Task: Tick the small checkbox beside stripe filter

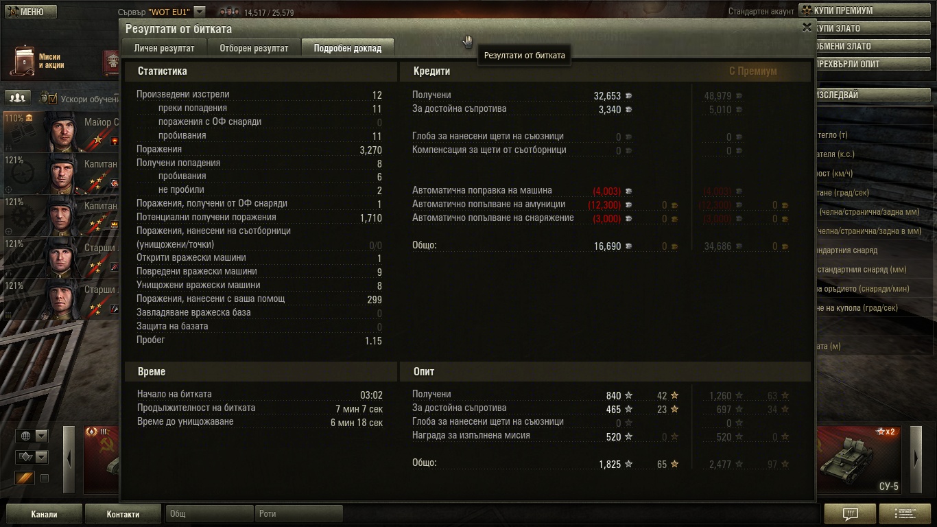Action: pos(45,478)
